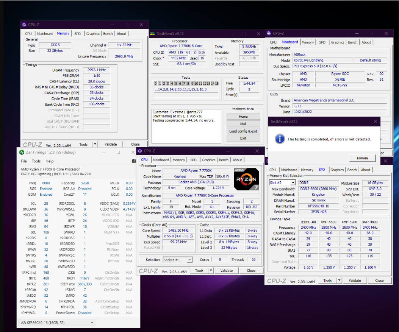Switch to Memory tab in Mainboard CPU-Z window
Screen dimensions: 399x332
[308, 42]
